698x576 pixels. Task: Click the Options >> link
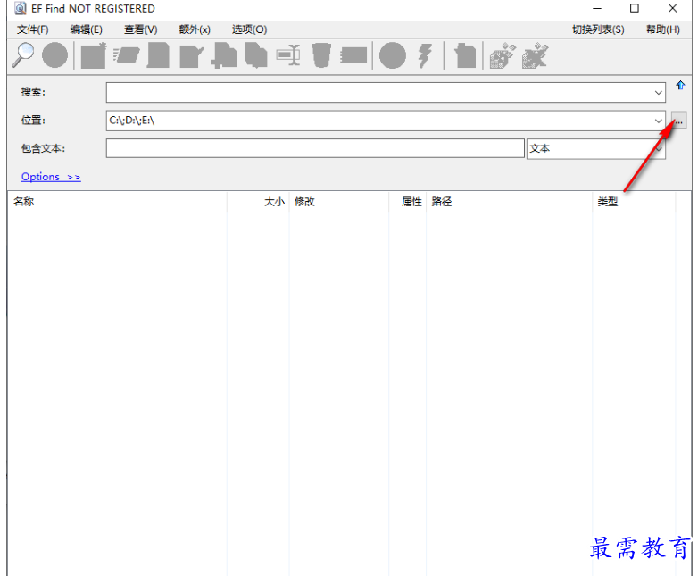(51, 177)
